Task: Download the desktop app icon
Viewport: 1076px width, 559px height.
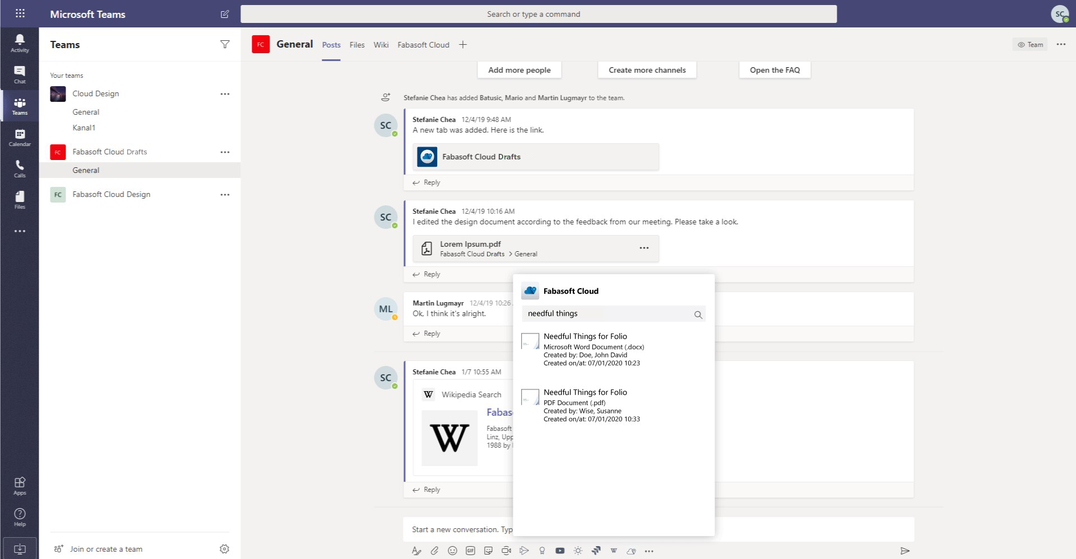Action: coord(20,548)
